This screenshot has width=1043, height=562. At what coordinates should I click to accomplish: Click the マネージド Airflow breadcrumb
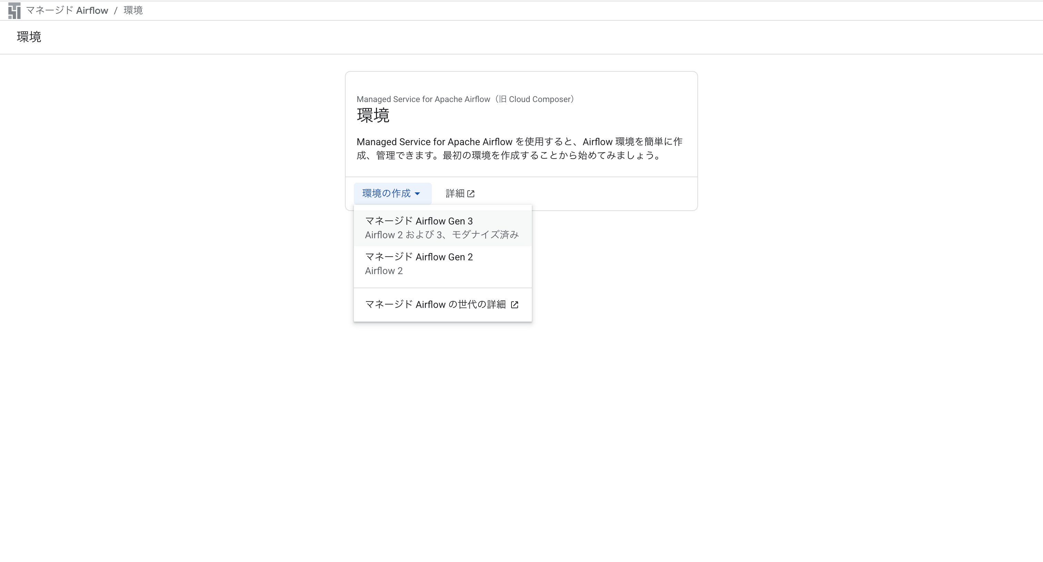[67, 11]
